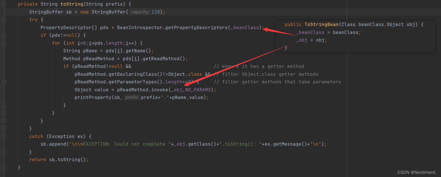This screenshot has height=177, width=441.
Task: Collapse the catch block fold marker
Action: [4, 136]
